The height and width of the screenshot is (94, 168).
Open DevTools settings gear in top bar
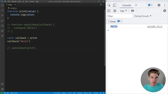pyautogui.click(x=159, y=5)
